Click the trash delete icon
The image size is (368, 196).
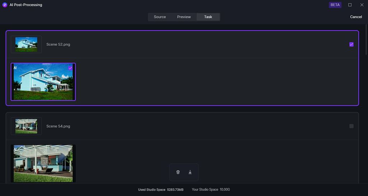(x=178, y=172)
